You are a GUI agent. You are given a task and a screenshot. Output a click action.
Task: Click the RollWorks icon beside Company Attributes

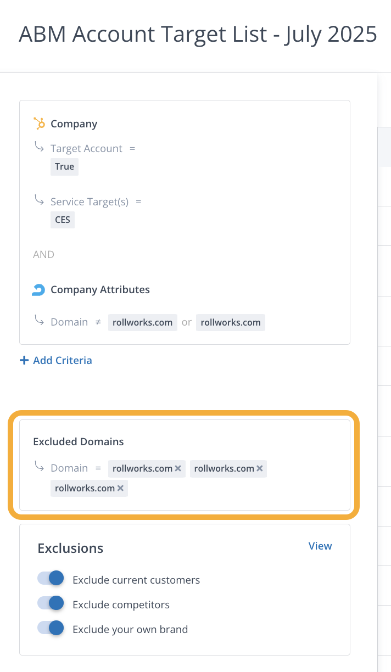pos(38,290)
